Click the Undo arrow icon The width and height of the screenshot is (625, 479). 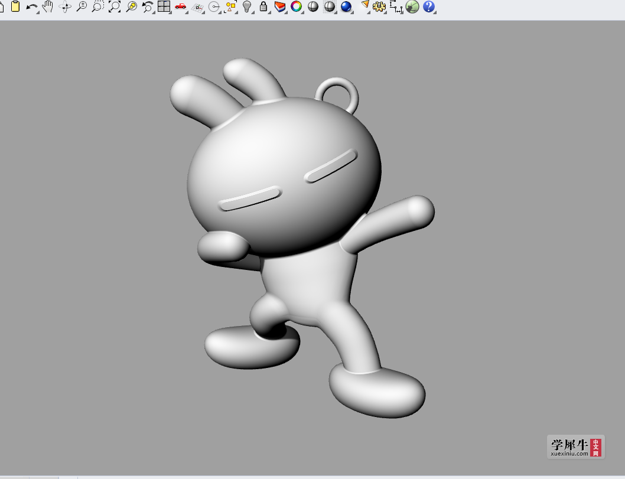[31, 6]
